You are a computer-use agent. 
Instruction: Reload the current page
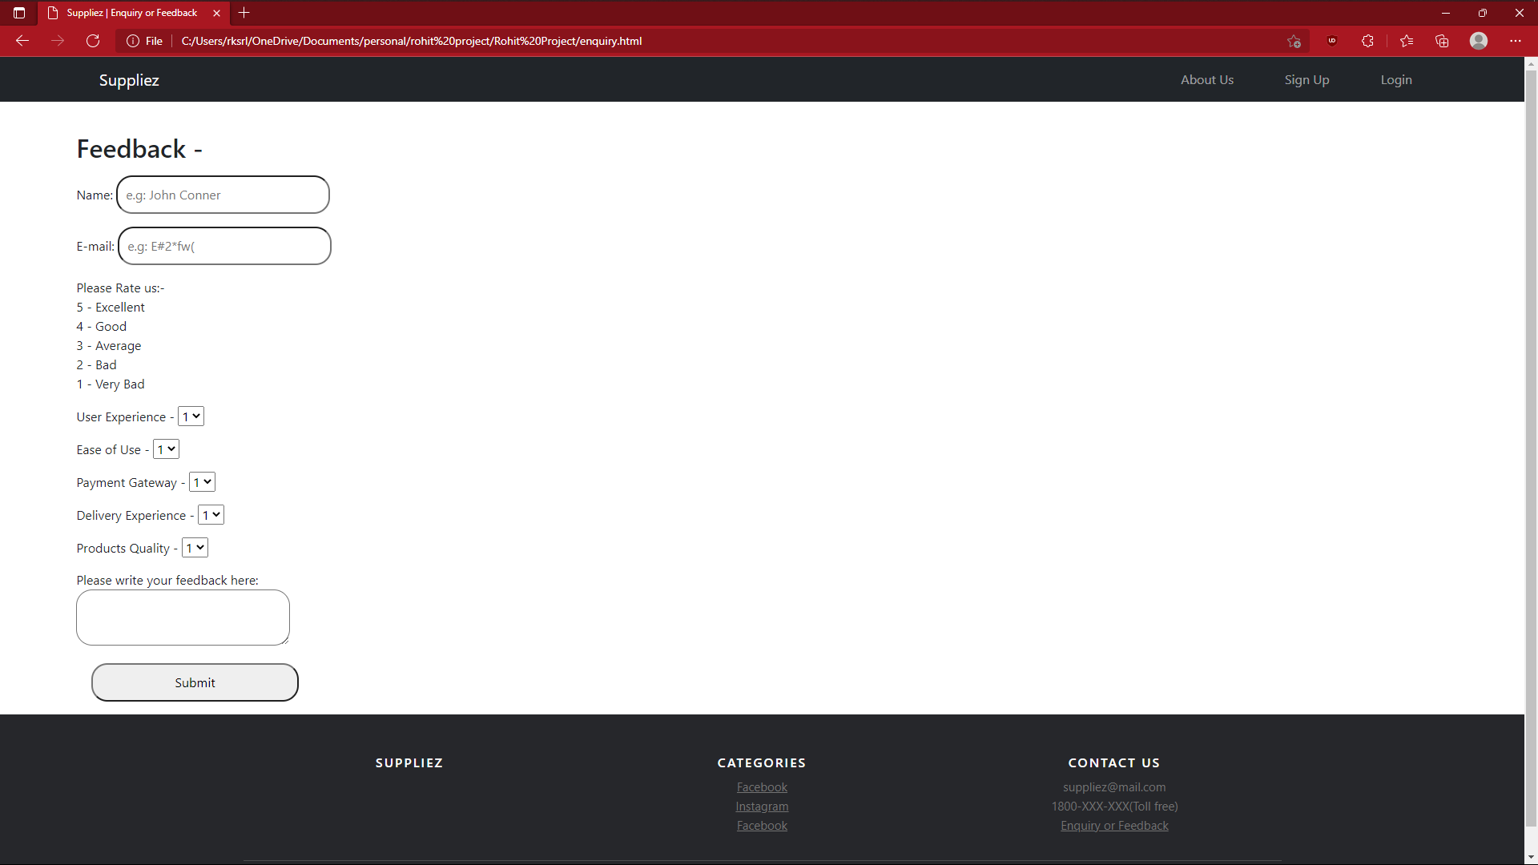pos(93,41)
